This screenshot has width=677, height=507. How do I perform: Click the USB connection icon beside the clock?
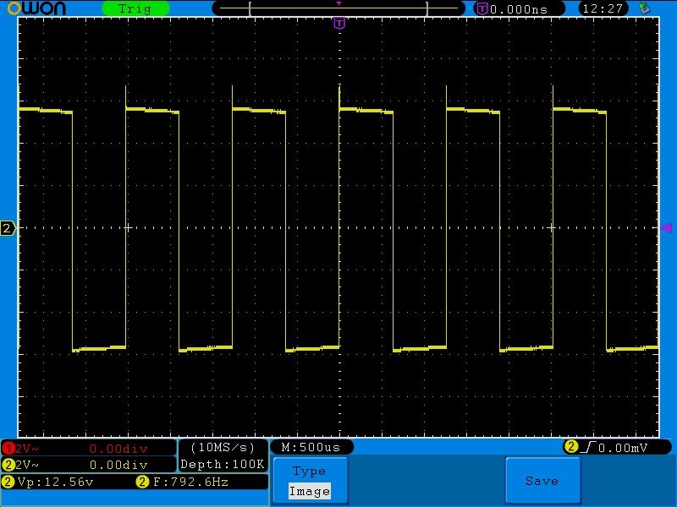point(645,8)
